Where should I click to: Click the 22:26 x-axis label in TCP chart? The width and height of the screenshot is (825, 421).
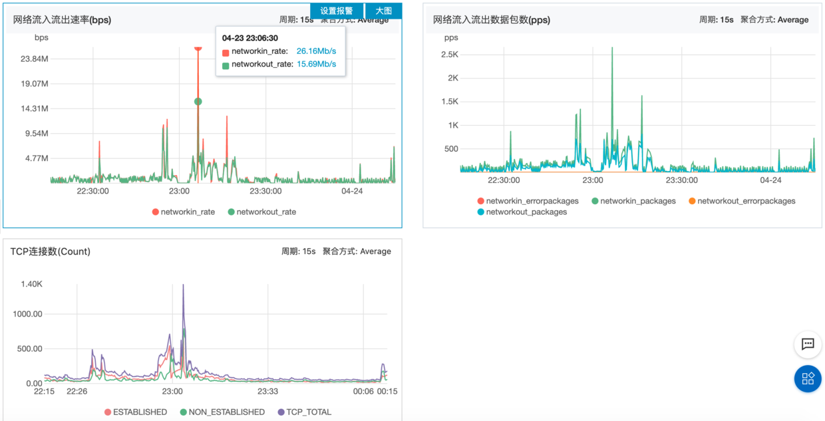click(x=78, y=392)
